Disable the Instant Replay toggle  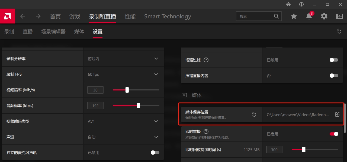coord(334,134)
